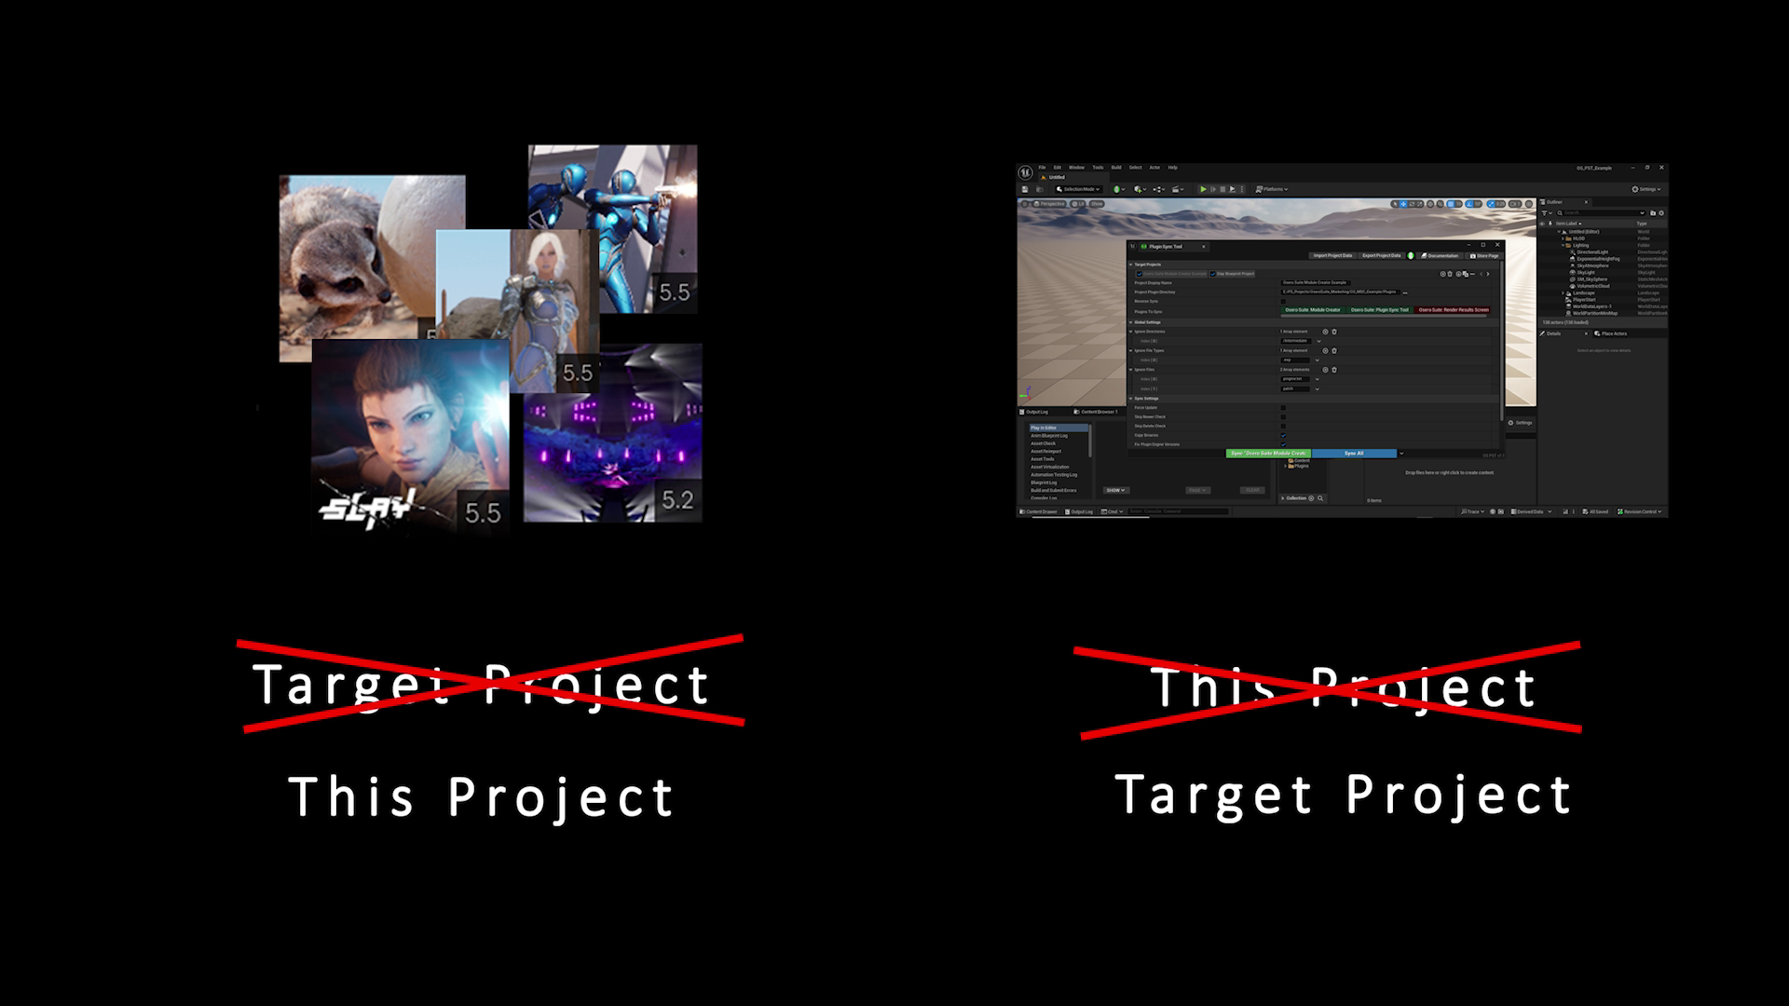The height and width of the screenshot is (1006, 1789).
Task: Add element to Ignore Directories array
Action: click(1325, 332)
